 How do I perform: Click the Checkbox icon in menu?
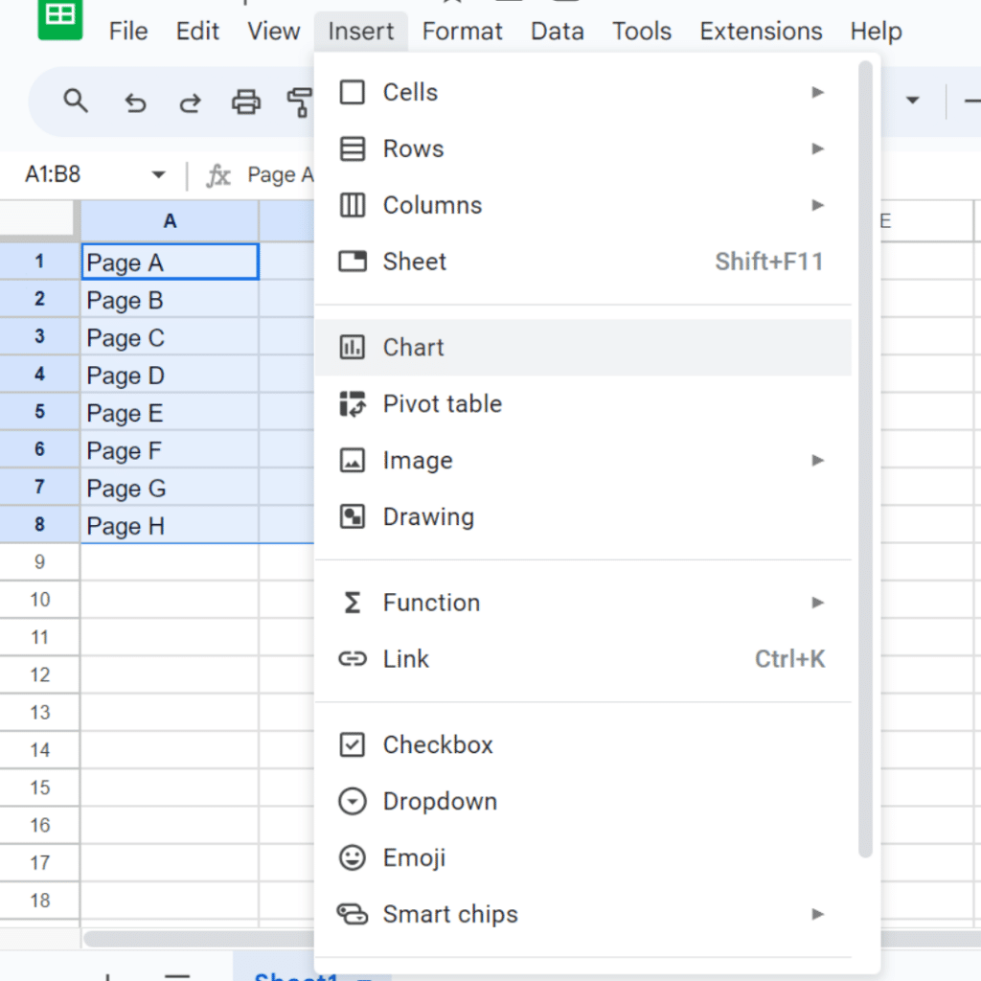(x=353, y=744)
